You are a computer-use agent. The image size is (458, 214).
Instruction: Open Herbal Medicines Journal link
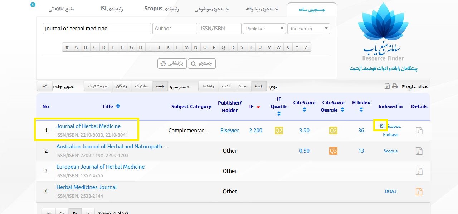[87, 187]
